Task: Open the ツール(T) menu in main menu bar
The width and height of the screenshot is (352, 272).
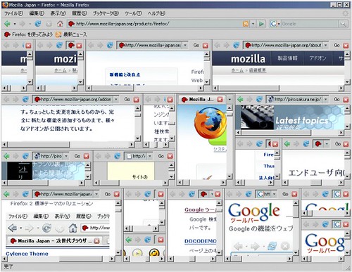Action: click(x=133, y=13)
